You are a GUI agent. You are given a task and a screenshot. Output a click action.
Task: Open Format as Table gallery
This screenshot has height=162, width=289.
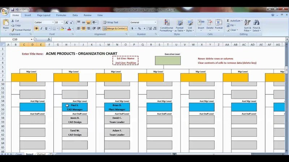point(180,26)
